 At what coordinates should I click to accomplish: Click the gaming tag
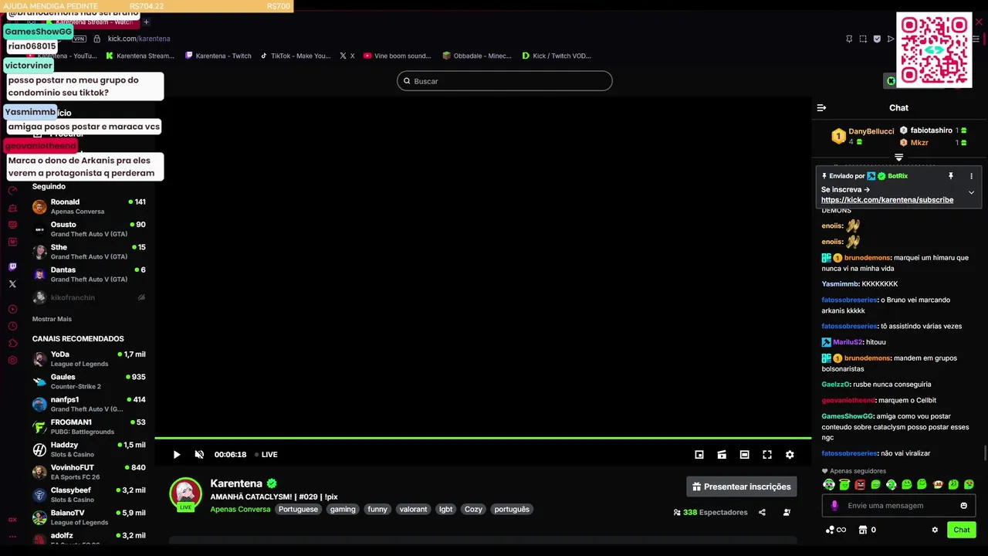pyautogui.click(x=343, y=510)
